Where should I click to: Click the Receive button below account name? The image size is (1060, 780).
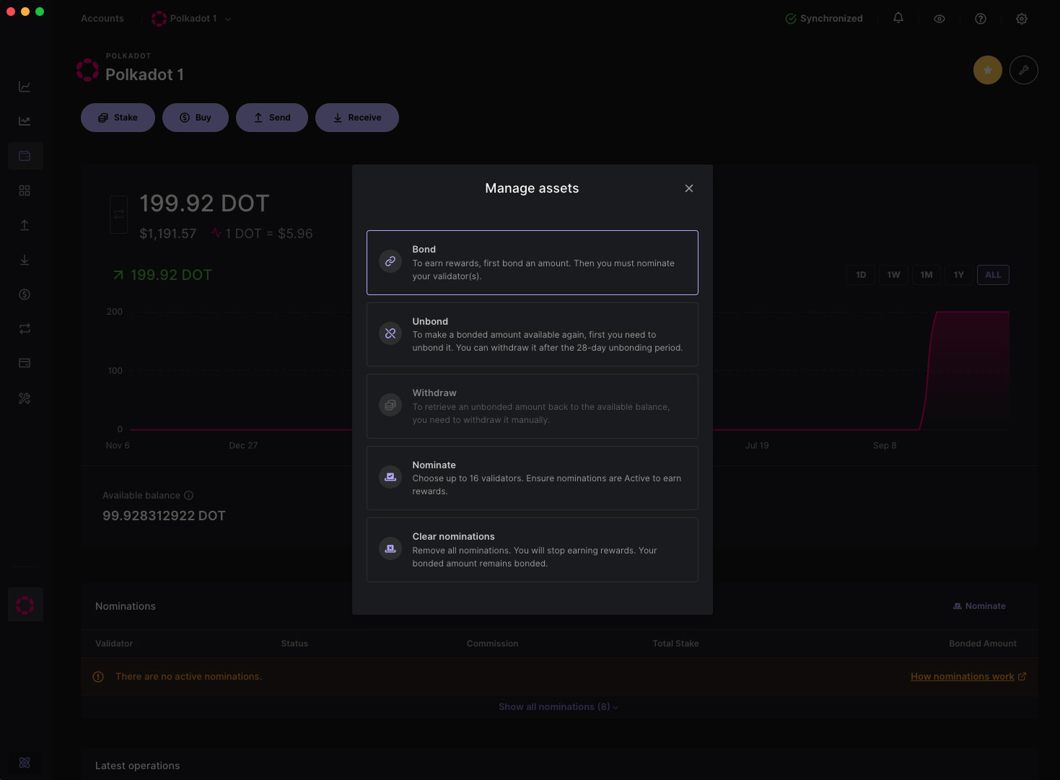357,118
